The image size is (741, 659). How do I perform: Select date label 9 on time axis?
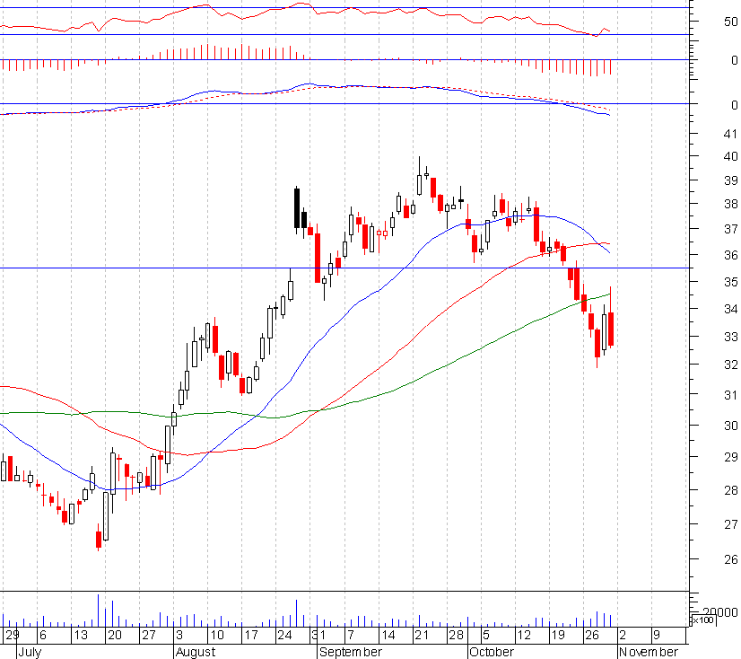(x=657, y=635)
